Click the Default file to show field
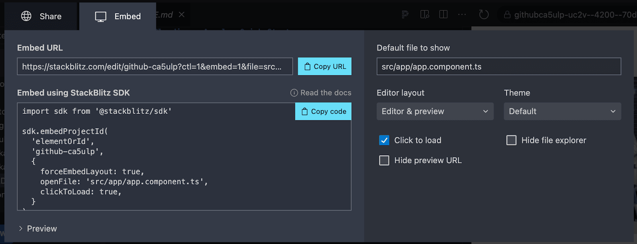 [499, 66]
